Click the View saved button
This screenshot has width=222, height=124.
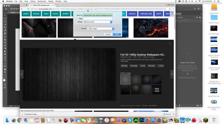[x=151, y=66]
